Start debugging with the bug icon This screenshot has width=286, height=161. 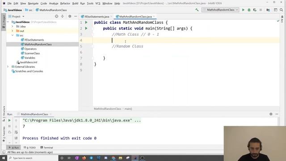click(x=249, y=10)
